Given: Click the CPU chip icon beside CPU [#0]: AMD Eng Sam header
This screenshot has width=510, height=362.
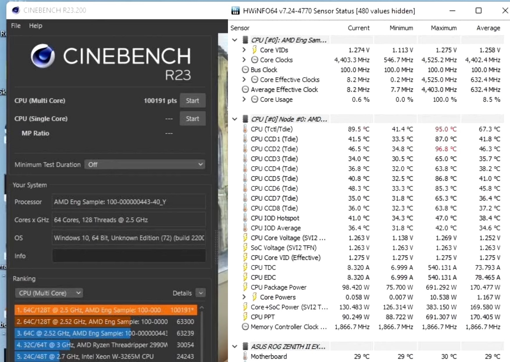Looking at the screenshot, I should pyautogui.click(x=245, y=40).
